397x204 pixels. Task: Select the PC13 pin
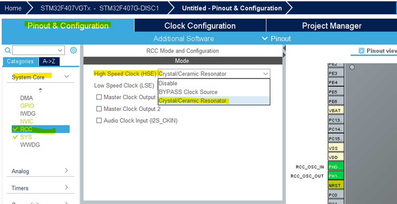point(336,120)
